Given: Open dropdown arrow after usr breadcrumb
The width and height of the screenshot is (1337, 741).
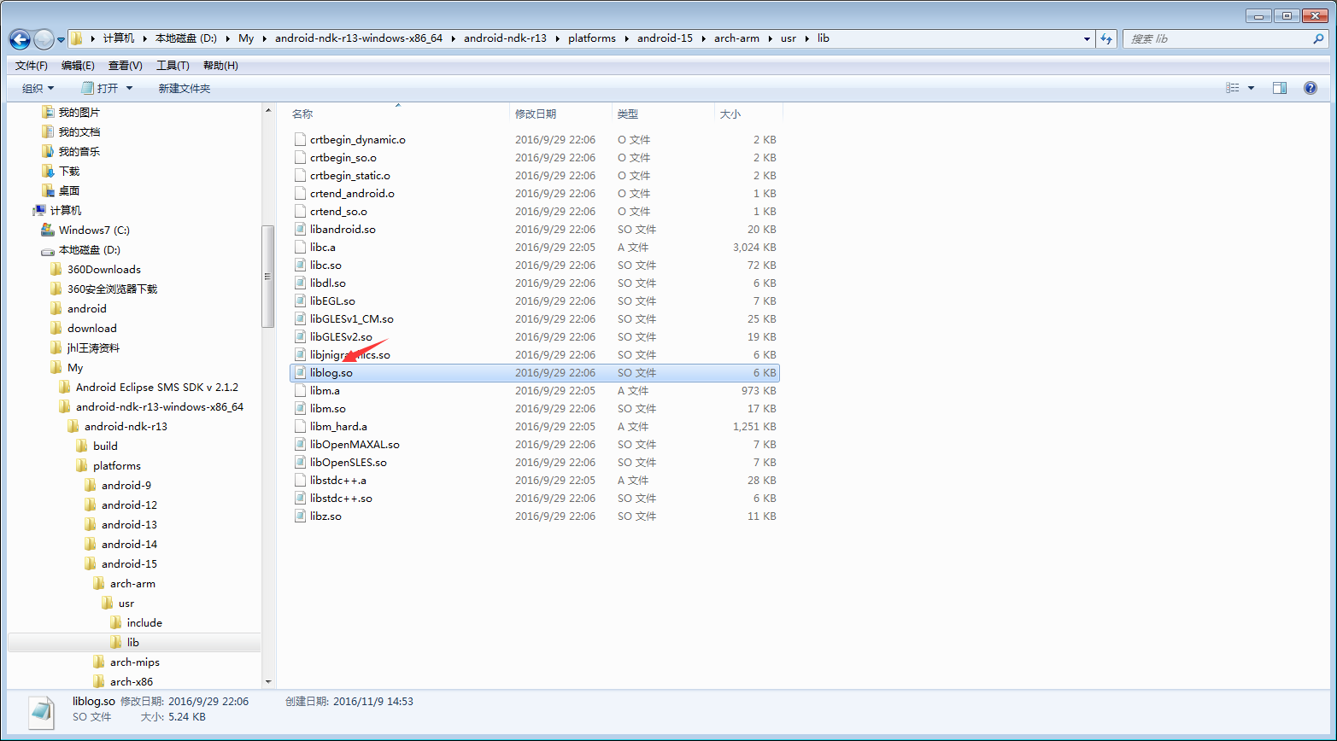Looking at the screenshot, I should point(807,38).
